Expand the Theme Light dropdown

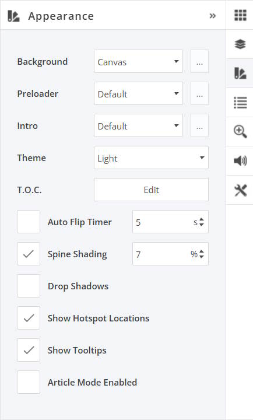151,157
